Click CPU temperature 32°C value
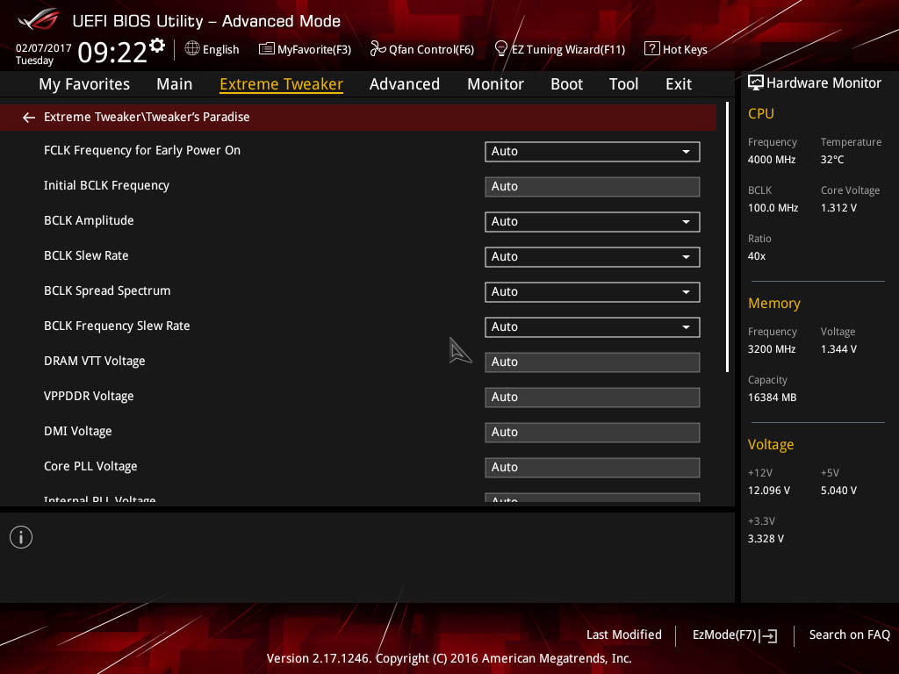Image resolution: width=899 pixels, height=674 pixels. tap(832, 160)
